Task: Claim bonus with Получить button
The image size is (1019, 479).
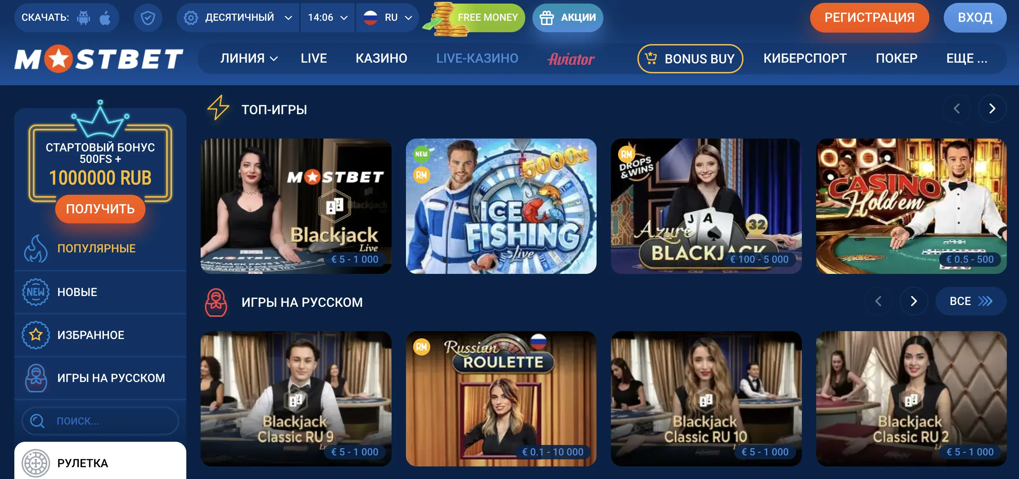Action: tap(100, 209)
